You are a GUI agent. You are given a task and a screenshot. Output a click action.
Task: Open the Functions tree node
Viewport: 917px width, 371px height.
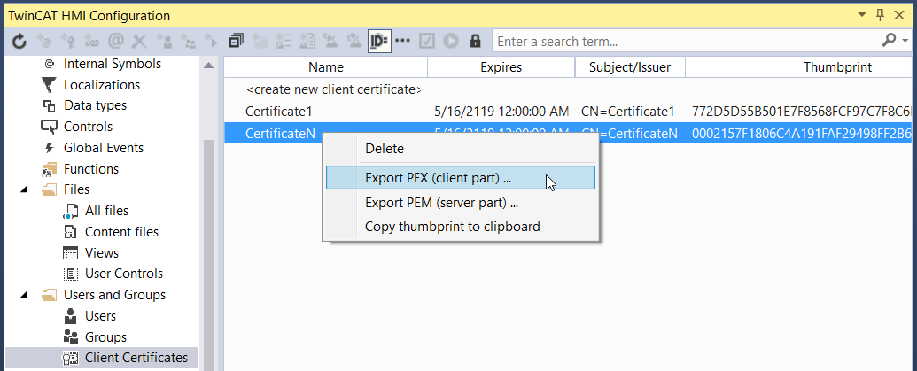point(91,169)
